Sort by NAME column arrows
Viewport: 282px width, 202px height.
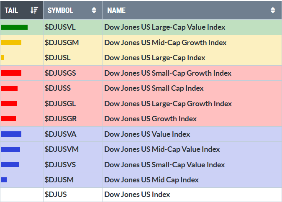[273, 10]
